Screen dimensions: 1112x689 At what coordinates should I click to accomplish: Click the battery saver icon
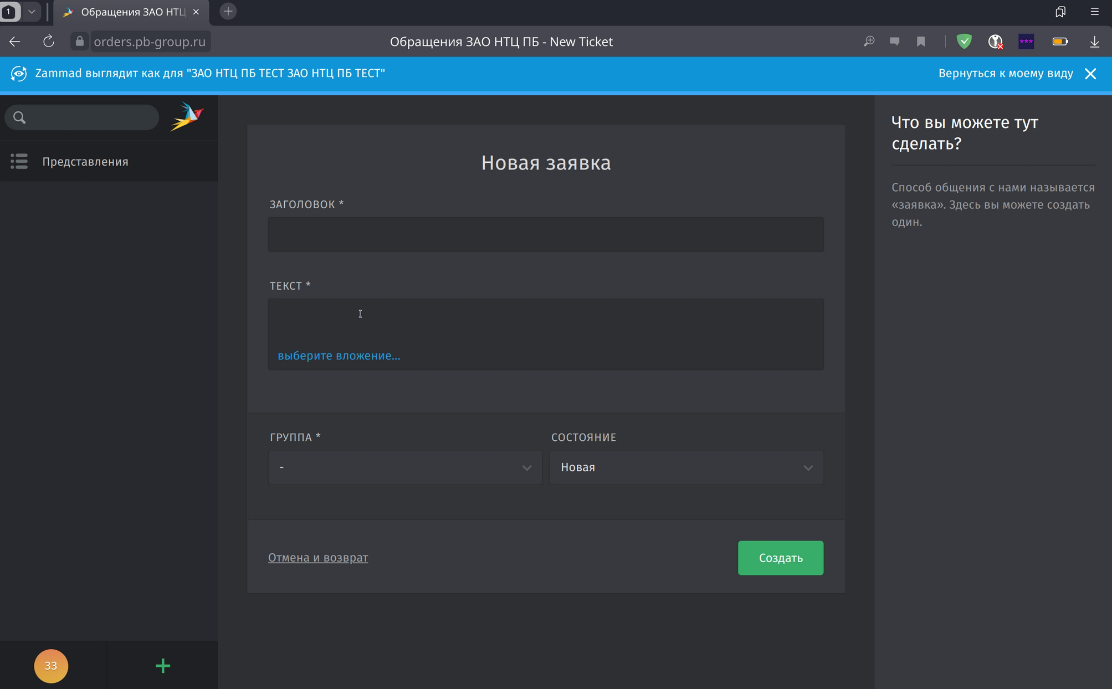(1060, 42)
